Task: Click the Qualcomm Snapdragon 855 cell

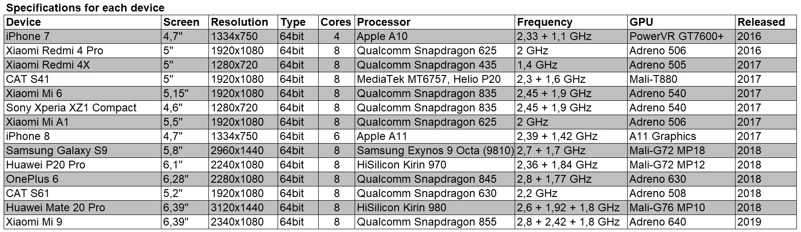Action: pos(427,222)
